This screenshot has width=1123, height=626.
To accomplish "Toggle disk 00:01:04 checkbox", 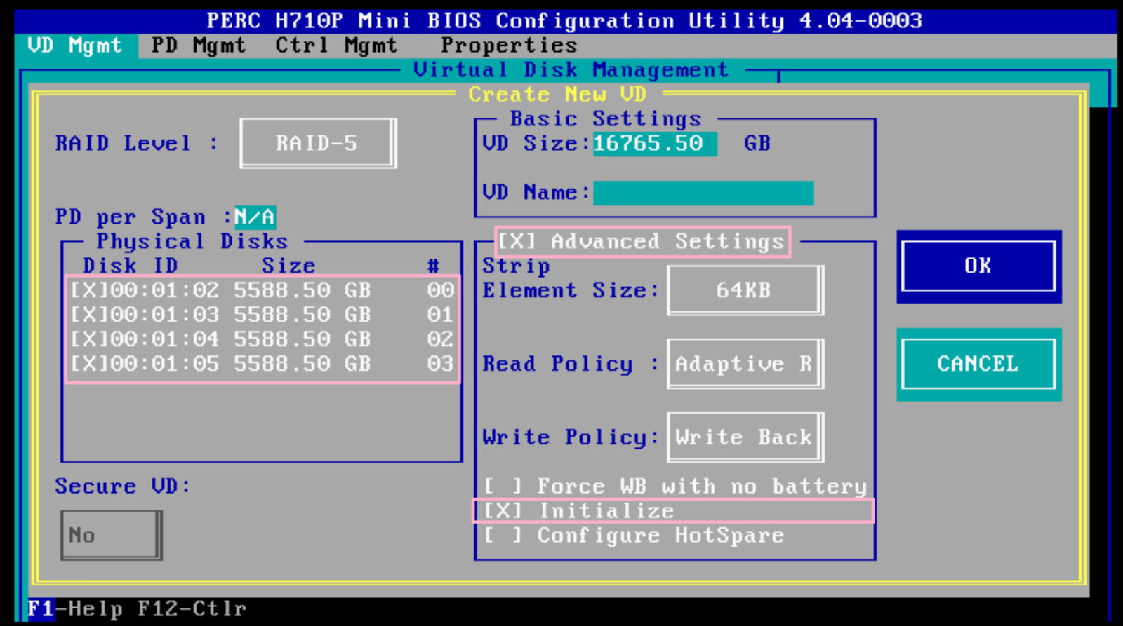I will click(89, 339).
